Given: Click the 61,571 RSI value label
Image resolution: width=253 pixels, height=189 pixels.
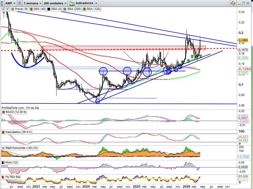Looking at the screenshot, I should tap(243, 179).
